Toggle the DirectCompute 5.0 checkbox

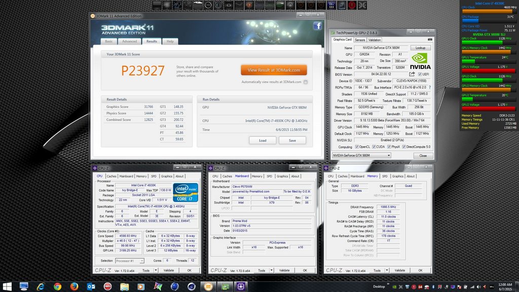pos(404,147)
